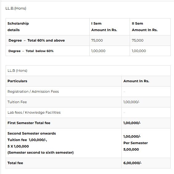174x174 pixels.
Task: Select 'Degree – Total below 60%' row label
Action: point(31,51)
